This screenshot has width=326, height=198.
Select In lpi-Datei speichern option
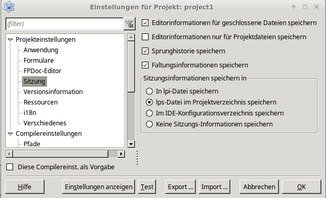click(x=149, y=91)
